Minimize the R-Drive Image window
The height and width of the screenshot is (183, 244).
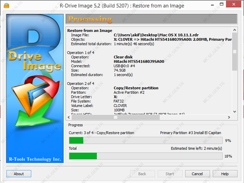pyautogui.click(x=212, y=5)
